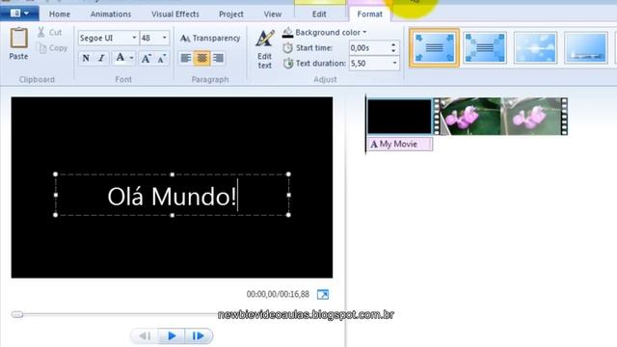Increase start time with up stepper arrow
Screen dimensions: 617x347
coord(393,45)
